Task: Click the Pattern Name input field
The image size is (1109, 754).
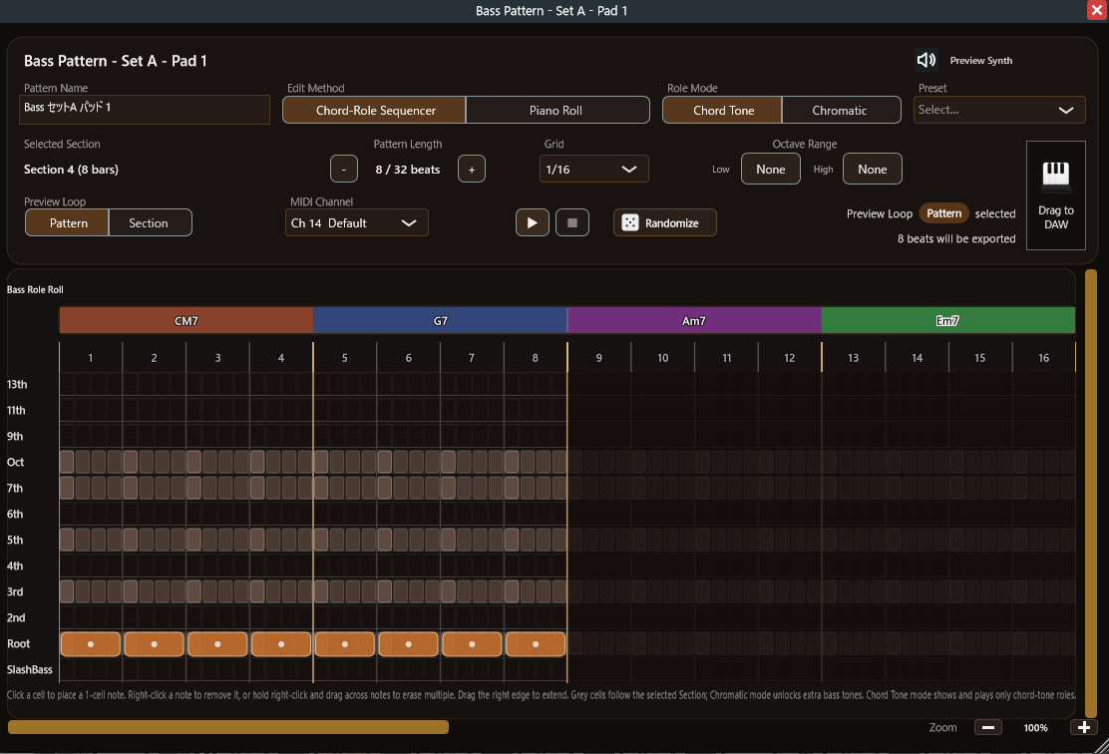Action: [x=145, y=110]
